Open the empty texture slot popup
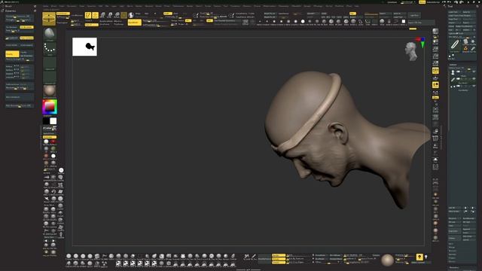Screen dimensions: 482x271 point(49,78)
